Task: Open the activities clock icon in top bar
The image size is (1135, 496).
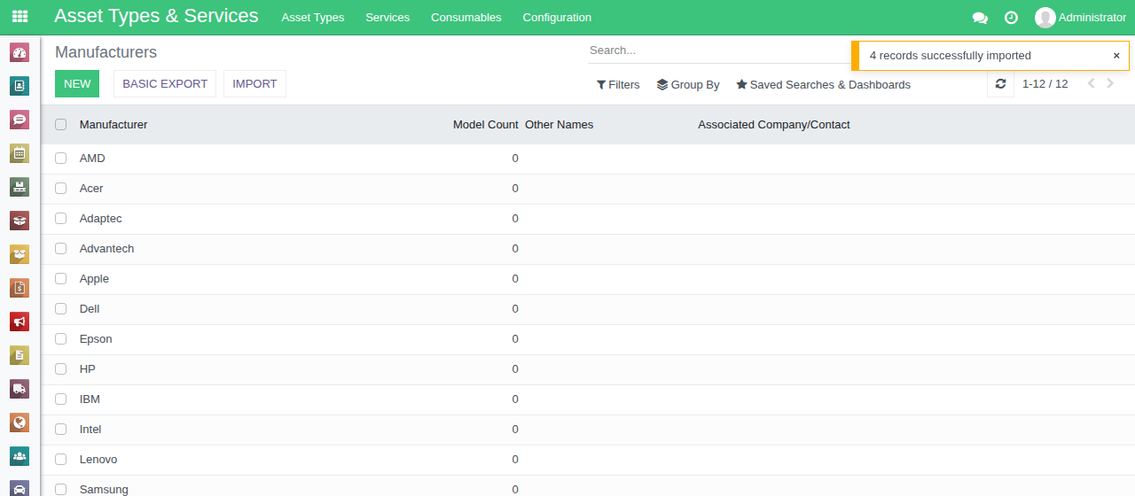Action: point(1011,18)
